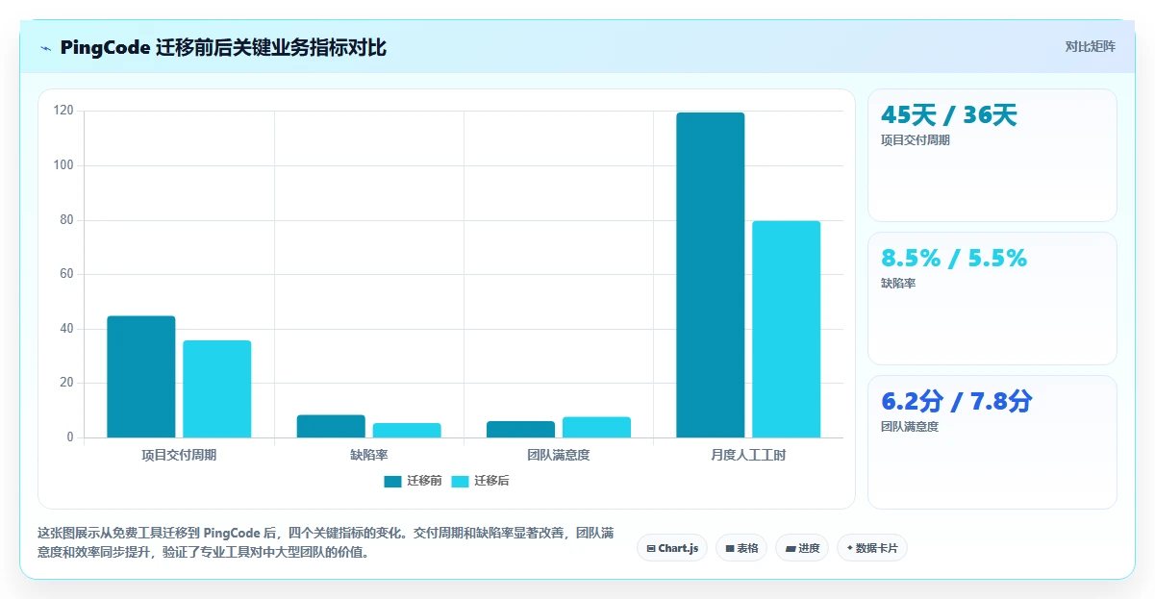
Task: Click the 数据卡片 tag pill
Action: click(872, 548)
